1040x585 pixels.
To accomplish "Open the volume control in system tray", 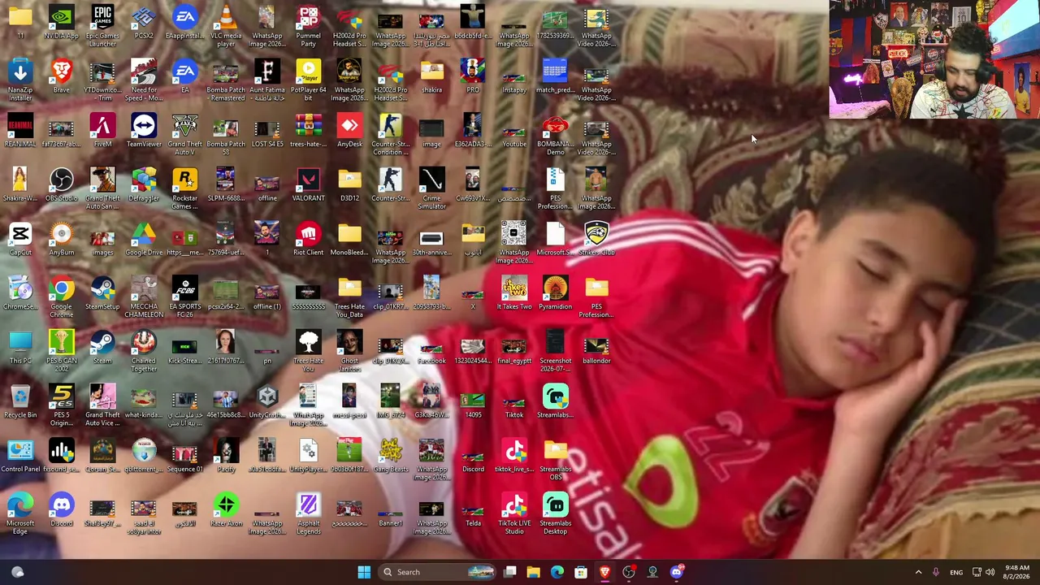I will pos(990,572).
